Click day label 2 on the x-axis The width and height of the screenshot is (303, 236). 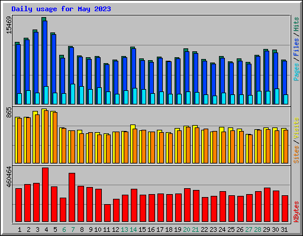point(28,230)
